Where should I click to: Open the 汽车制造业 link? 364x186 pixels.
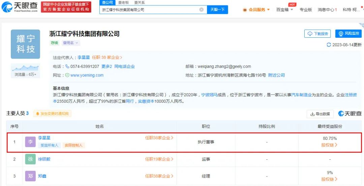tap(302, 95)
